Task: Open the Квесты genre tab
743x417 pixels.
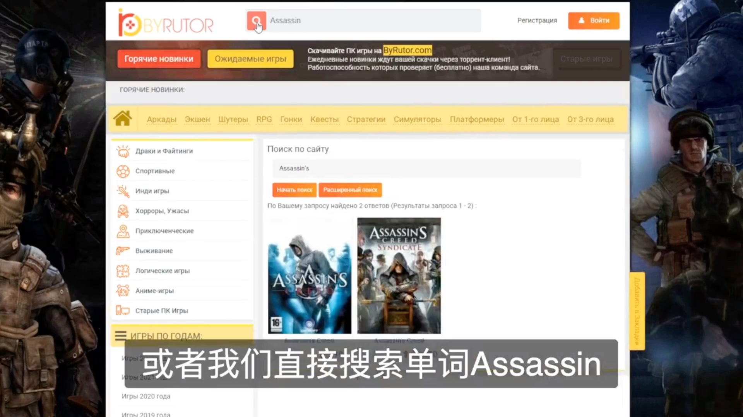Action: 324,119
